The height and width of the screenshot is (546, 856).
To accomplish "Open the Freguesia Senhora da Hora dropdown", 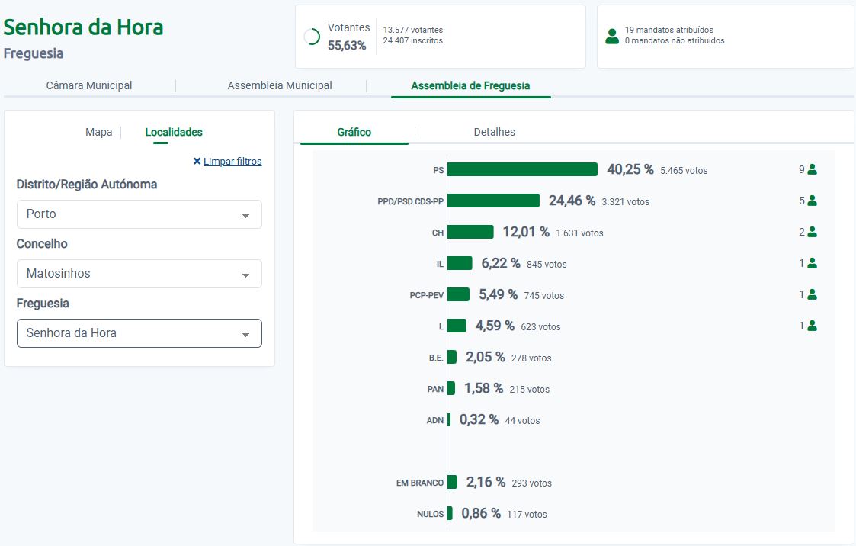I will pyautogui.click(x=139, y=333).
